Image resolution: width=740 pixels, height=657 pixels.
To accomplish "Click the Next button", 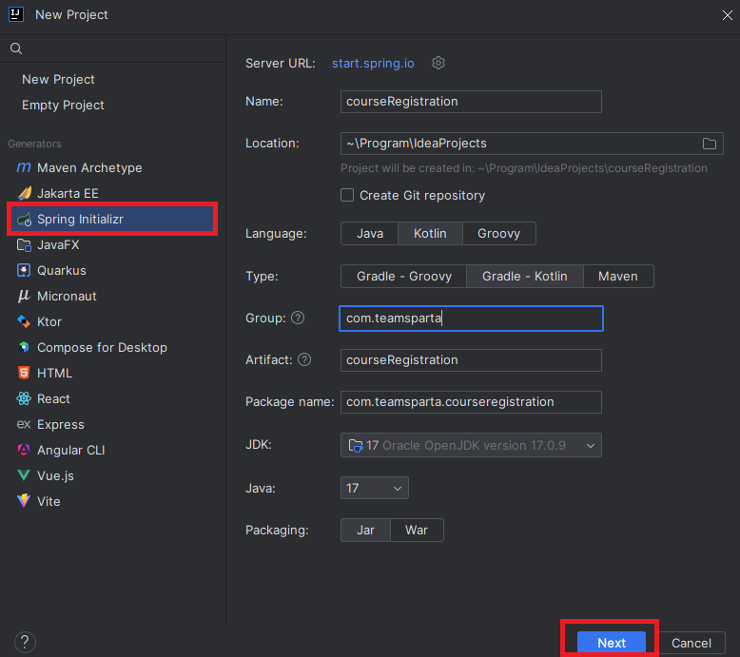I will click(612, 643).
